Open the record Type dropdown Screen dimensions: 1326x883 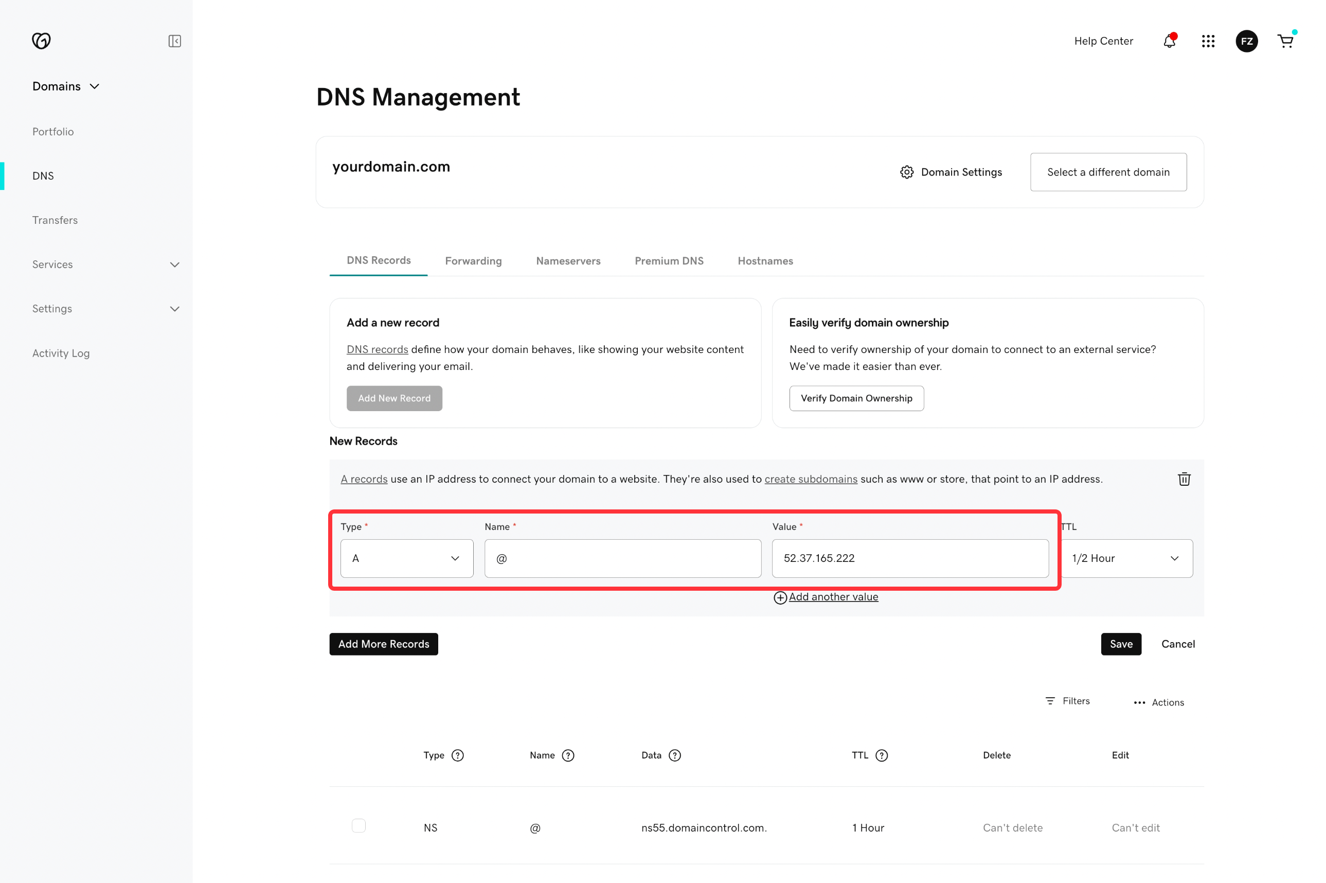coord(406,558)
